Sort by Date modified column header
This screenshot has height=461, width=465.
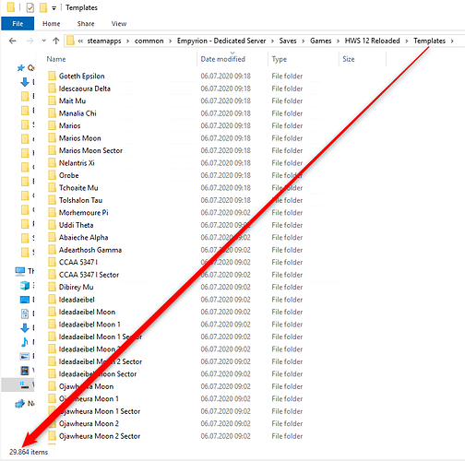tap(223, 59)
